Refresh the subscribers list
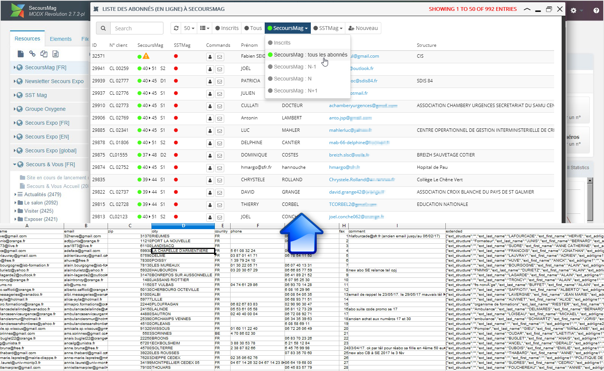Screen dimensions: 604x371 point(176,28)
